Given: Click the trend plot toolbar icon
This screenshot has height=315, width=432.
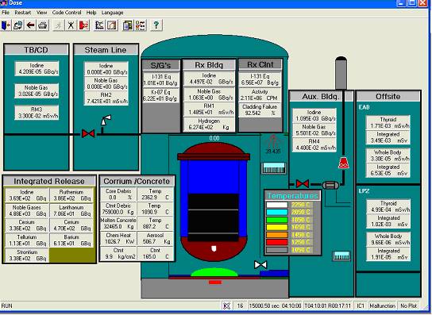Looking at the screenshot, I should 99,25.
